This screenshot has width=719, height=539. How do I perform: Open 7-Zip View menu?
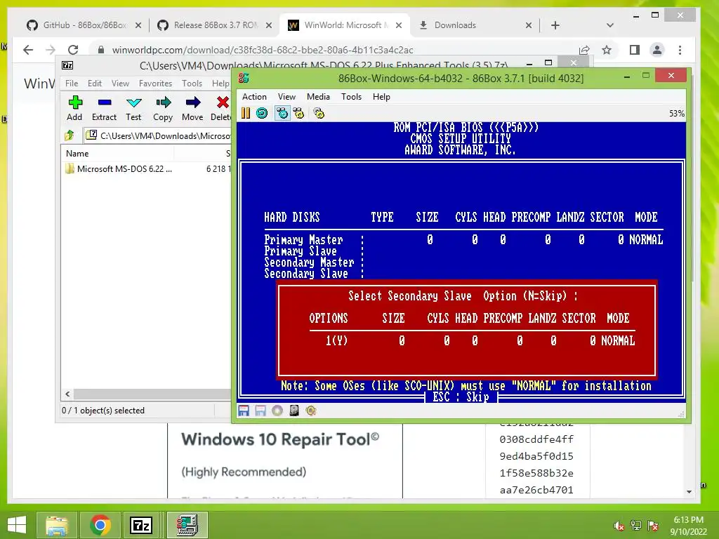pos(120,84)
